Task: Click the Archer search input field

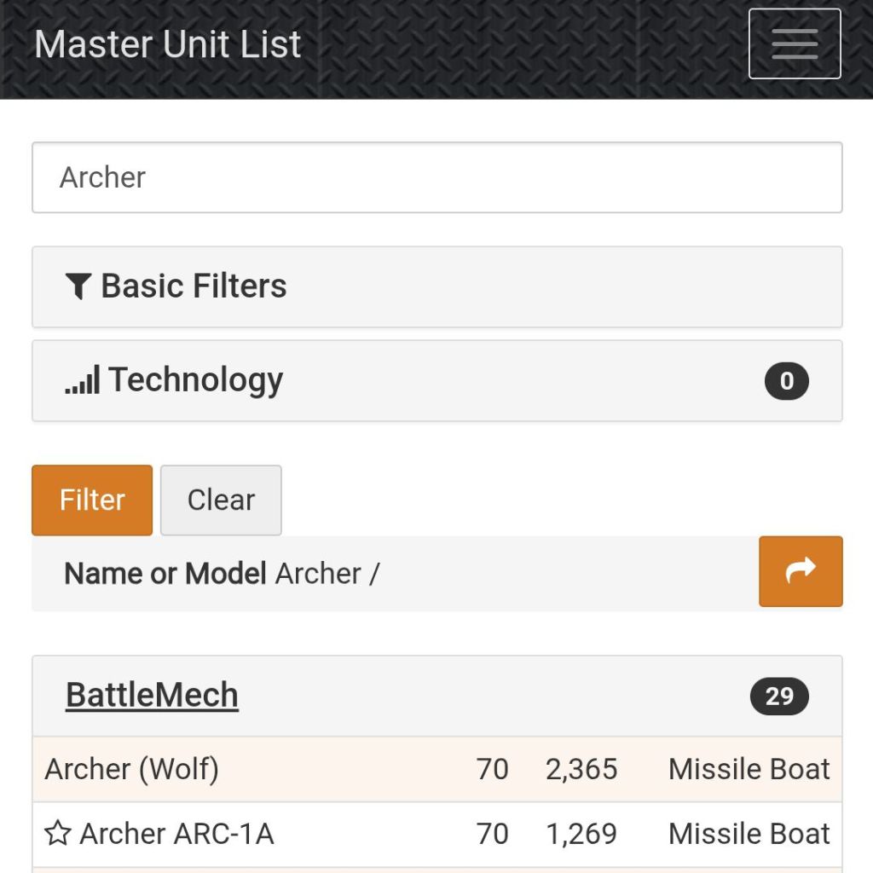Action: 436,177
